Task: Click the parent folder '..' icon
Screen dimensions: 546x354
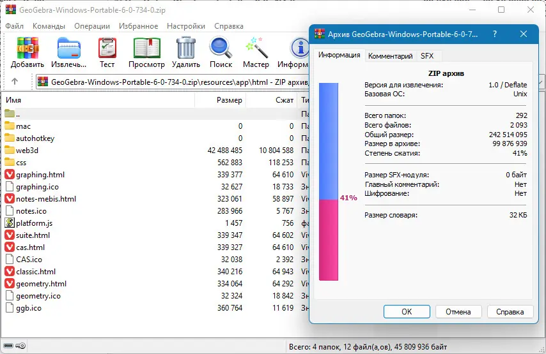Action: tap(10, 114)
